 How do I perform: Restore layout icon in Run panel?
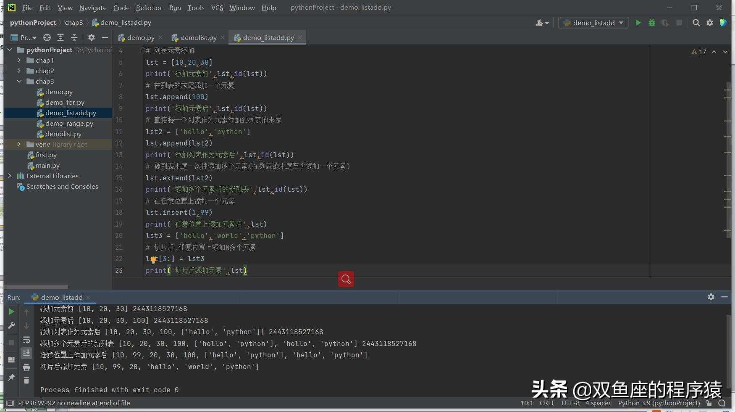click(11, 360)
